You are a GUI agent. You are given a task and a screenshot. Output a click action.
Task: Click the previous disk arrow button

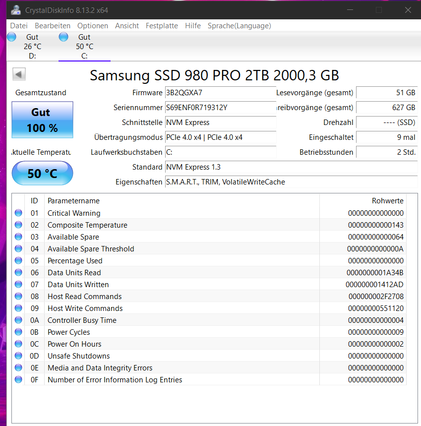[x=19, y=74]
